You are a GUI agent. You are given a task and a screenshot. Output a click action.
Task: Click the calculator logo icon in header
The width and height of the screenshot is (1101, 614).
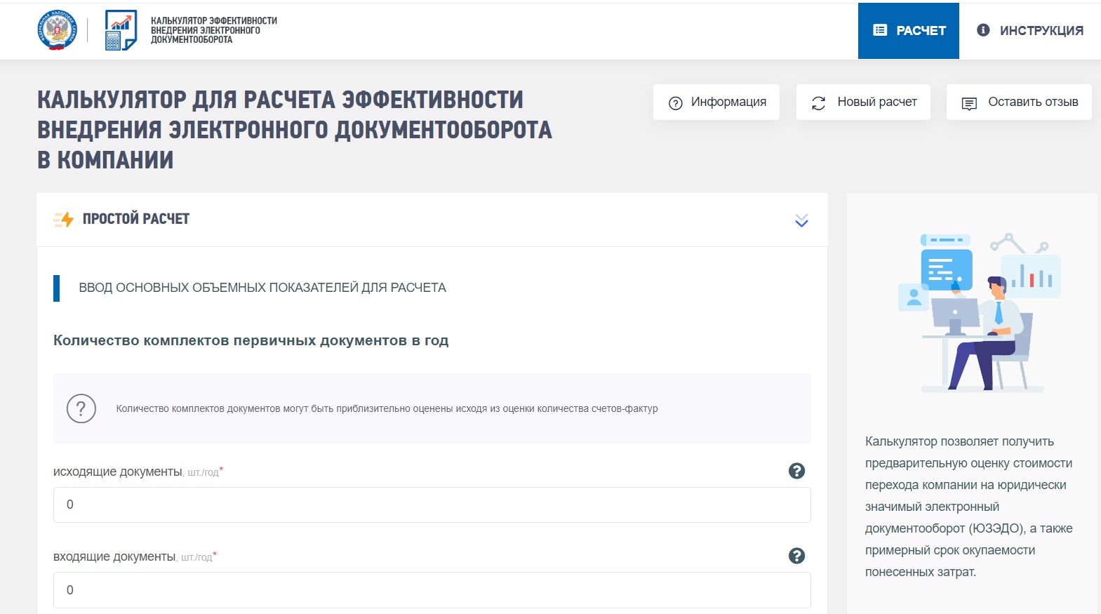pyautogui.click(x=121, y=30)
